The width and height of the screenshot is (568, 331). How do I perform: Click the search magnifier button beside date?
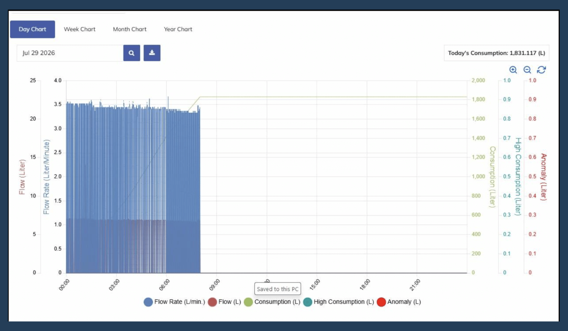click(x=132, y=53)
